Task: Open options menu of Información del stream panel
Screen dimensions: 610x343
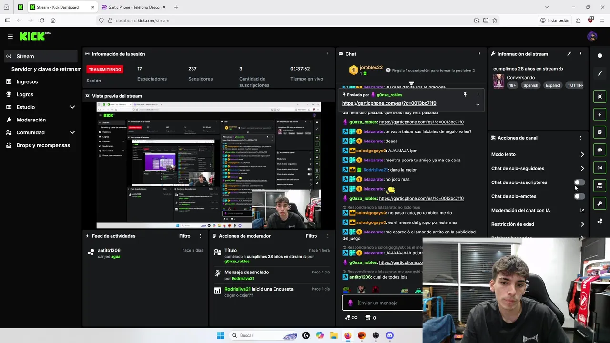Action: pyautogui.click(x=580, y=54)
